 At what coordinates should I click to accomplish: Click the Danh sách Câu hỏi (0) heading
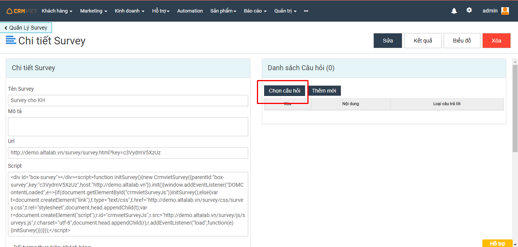301,68
